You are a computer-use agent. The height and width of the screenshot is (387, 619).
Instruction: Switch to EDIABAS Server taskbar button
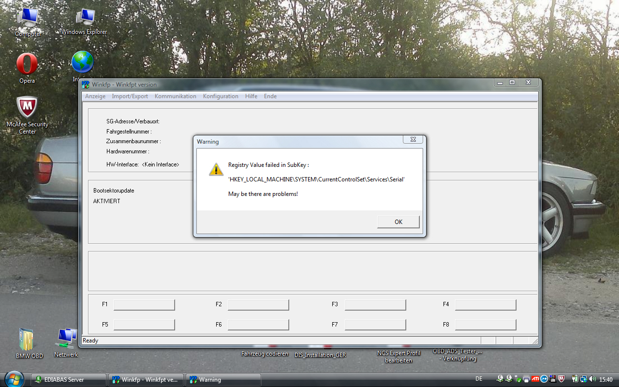coord(68,380)
